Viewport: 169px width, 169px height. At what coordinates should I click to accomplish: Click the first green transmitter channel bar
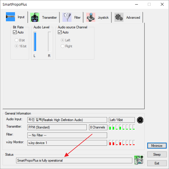110,127
